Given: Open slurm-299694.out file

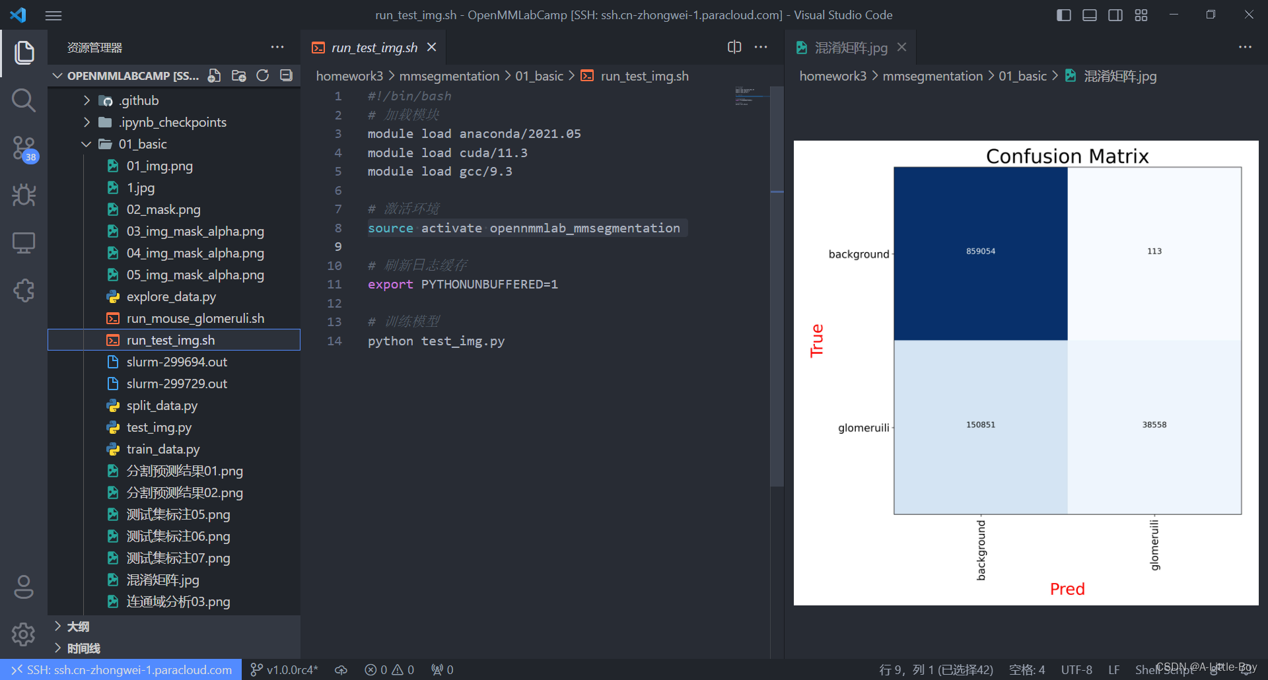Looking at the screenshot, I should point(174,362).
